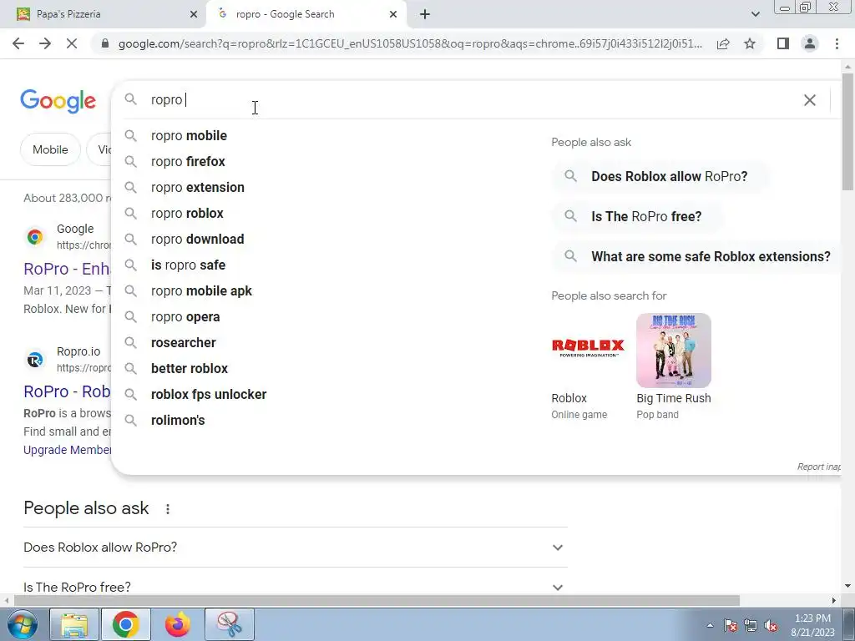This screenshot has width=855, height=641.
Task: Open File Explorer from the taskbar
Action: (x=74, y=624)
